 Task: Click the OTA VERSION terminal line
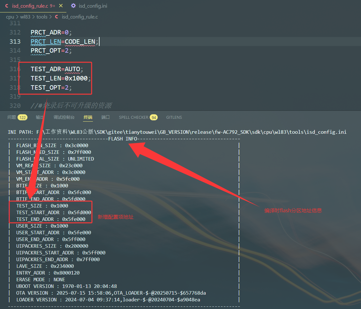tap(111, 293)
